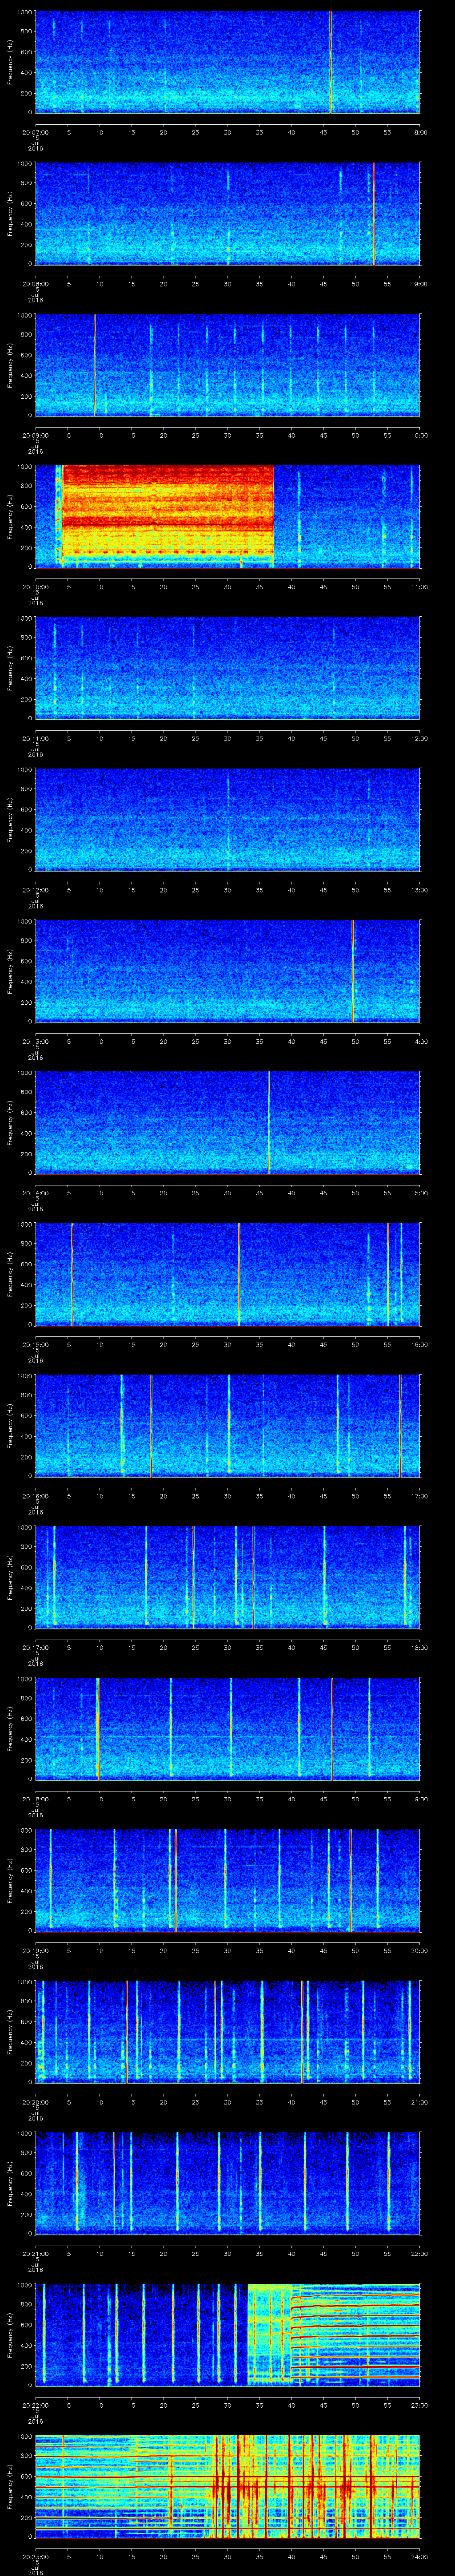Click the spectrogram panel starting at 20:20:00
Image resolution: width=455 pixels, height=2576 pixels.
tap(227, 2032)
